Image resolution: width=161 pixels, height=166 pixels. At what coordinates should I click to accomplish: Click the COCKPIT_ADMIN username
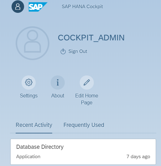coord(91,38)
